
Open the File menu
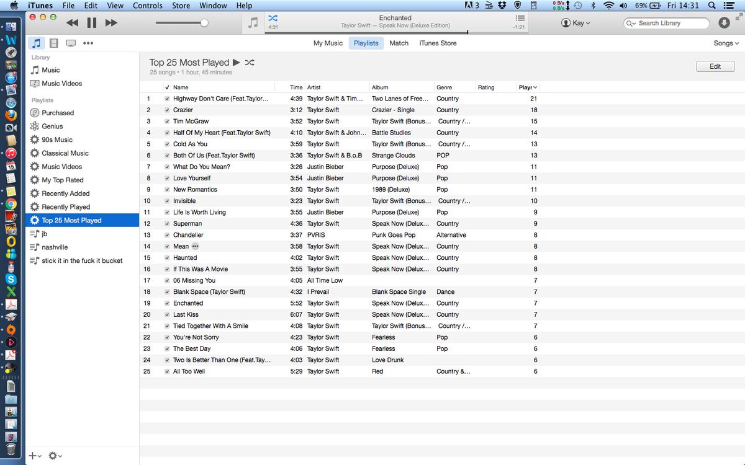(68, 6)
